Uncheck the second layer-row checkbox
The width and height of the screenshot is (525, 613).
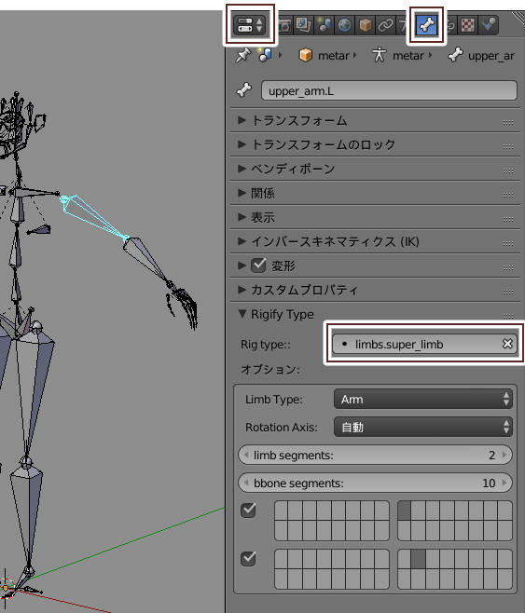pyautogui.click(x=248, y=558)
